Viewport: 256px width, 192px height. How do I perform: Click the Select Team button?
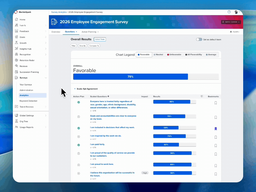tap(100, 39)
